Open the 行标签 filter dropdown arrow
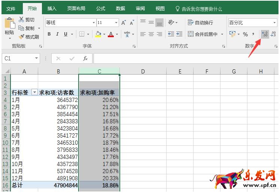Viewport: 280px width, 193px height. click(x=34, y=92)
